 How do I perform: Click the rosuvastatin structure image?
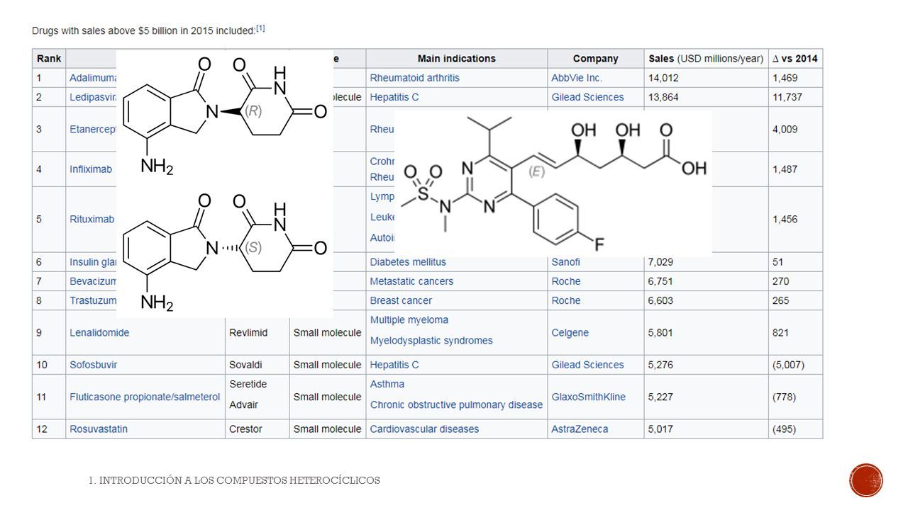(553, 183)
